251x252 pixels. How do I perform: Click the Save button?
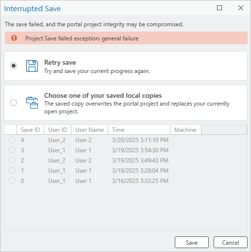click(192, 242)
